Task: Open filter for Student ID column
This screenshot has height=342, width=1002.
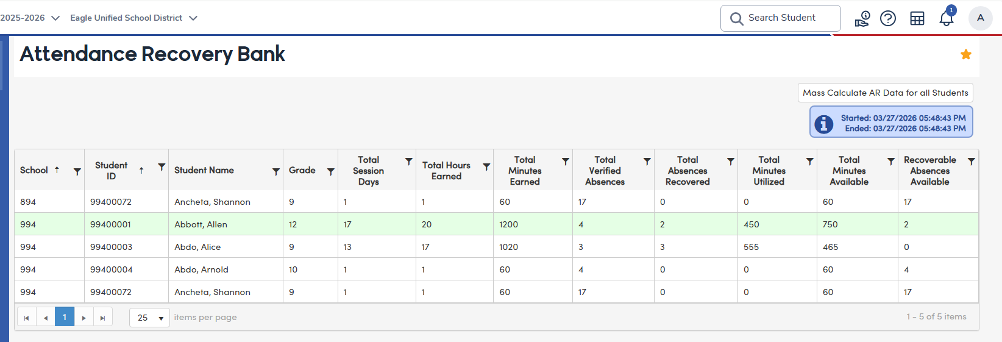Action: click(x=162, y=166)
